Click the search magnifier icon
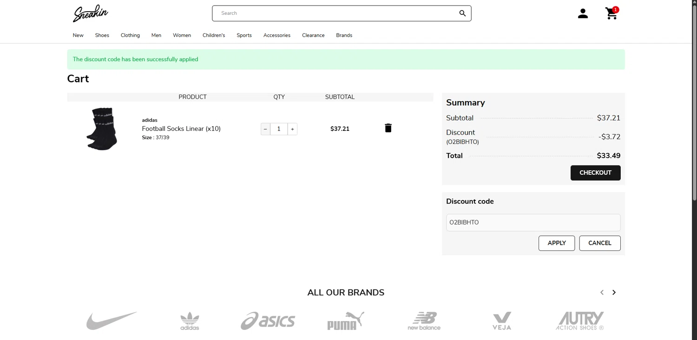 (462, 13)
